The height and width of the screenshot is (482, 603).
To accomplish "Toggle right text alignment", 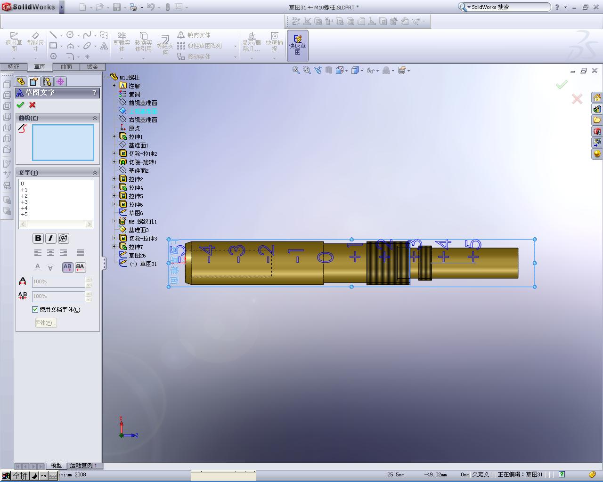I will click(x=63, y=253).
